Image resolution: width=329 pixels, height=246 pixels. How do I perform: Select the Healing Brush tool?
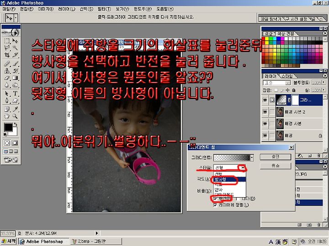[x=7, y=63]
